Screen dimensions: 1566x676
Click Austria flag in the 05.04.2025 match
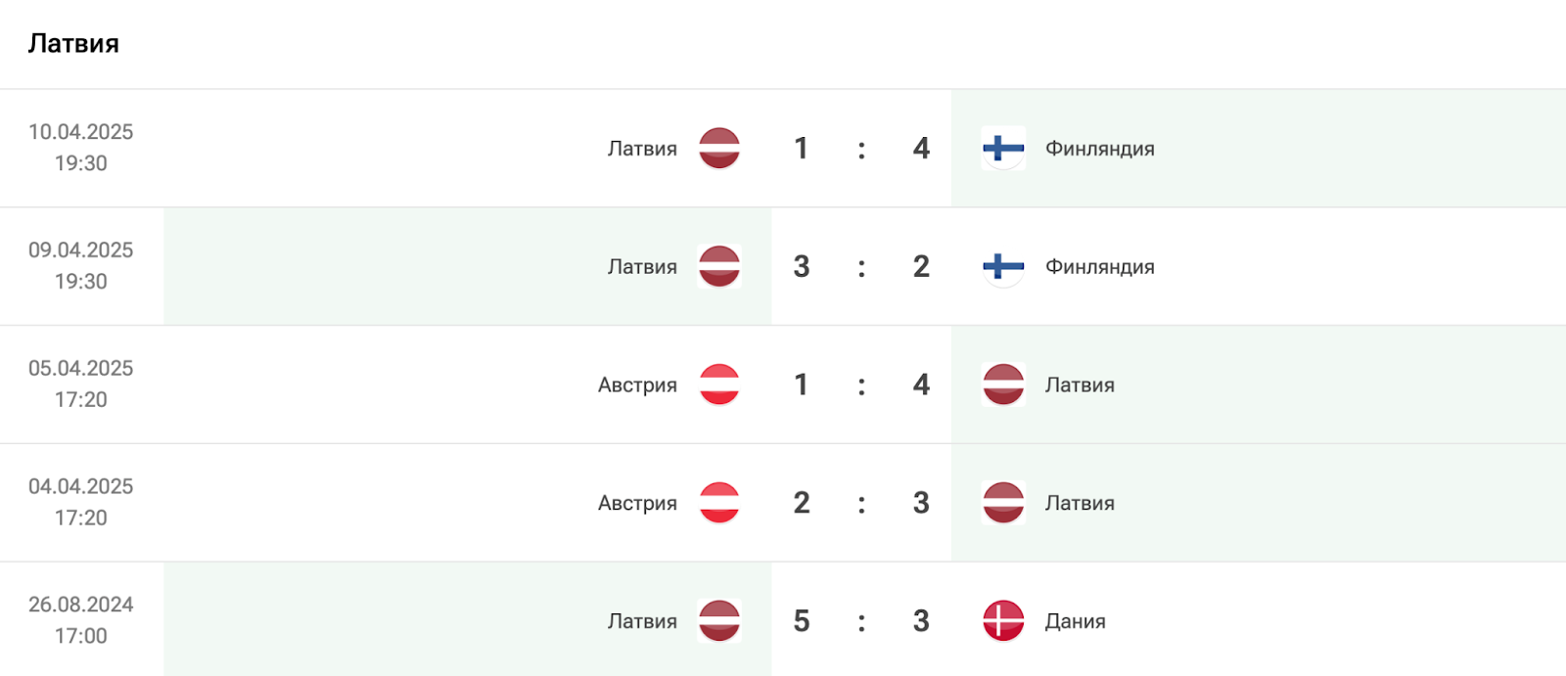719,384
